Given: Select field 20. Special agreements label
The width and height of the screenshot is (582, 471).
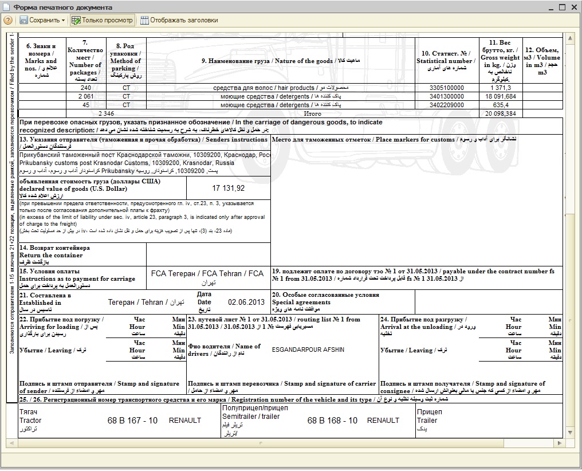Looking at the screenshot, I should click(325, 302).
